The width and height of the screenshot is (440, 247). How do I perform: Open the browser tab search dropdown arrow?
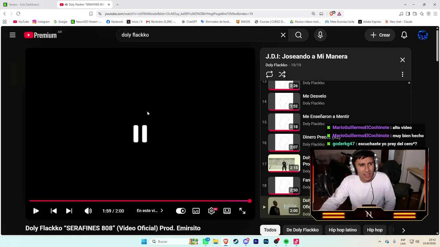pyautogui.click(x=405, y=4)
